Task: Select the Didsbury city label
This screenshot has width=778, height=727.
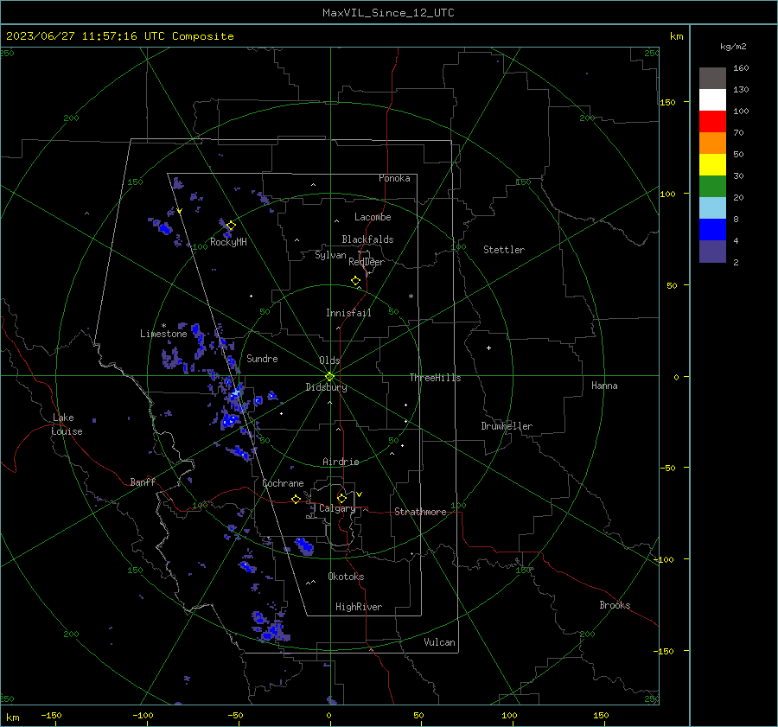Action: (326, 387)
